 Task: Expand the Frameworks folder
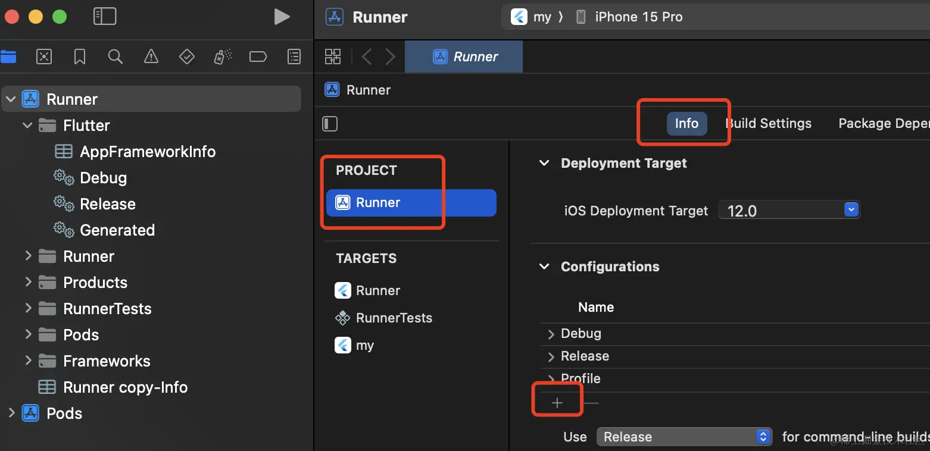27,361
